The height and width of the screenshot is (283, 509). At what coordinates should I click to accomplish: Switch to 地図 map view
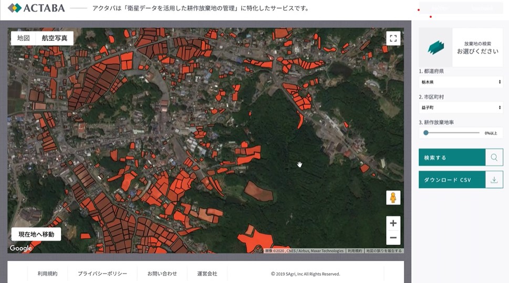tap(24, 38)
